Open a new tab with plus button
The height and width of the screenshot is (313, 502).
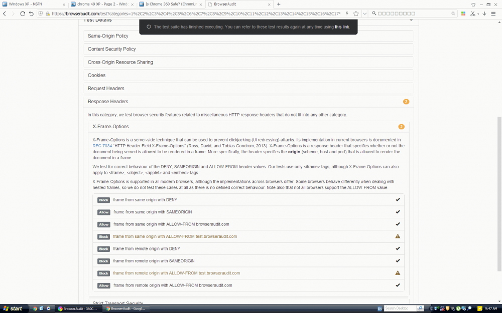click(279, 4)
